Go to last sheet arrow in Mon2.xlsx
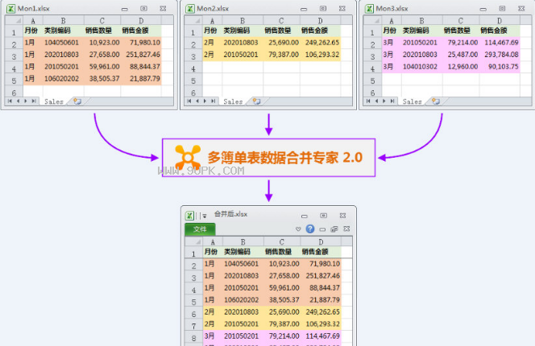 tap(213, 101)
